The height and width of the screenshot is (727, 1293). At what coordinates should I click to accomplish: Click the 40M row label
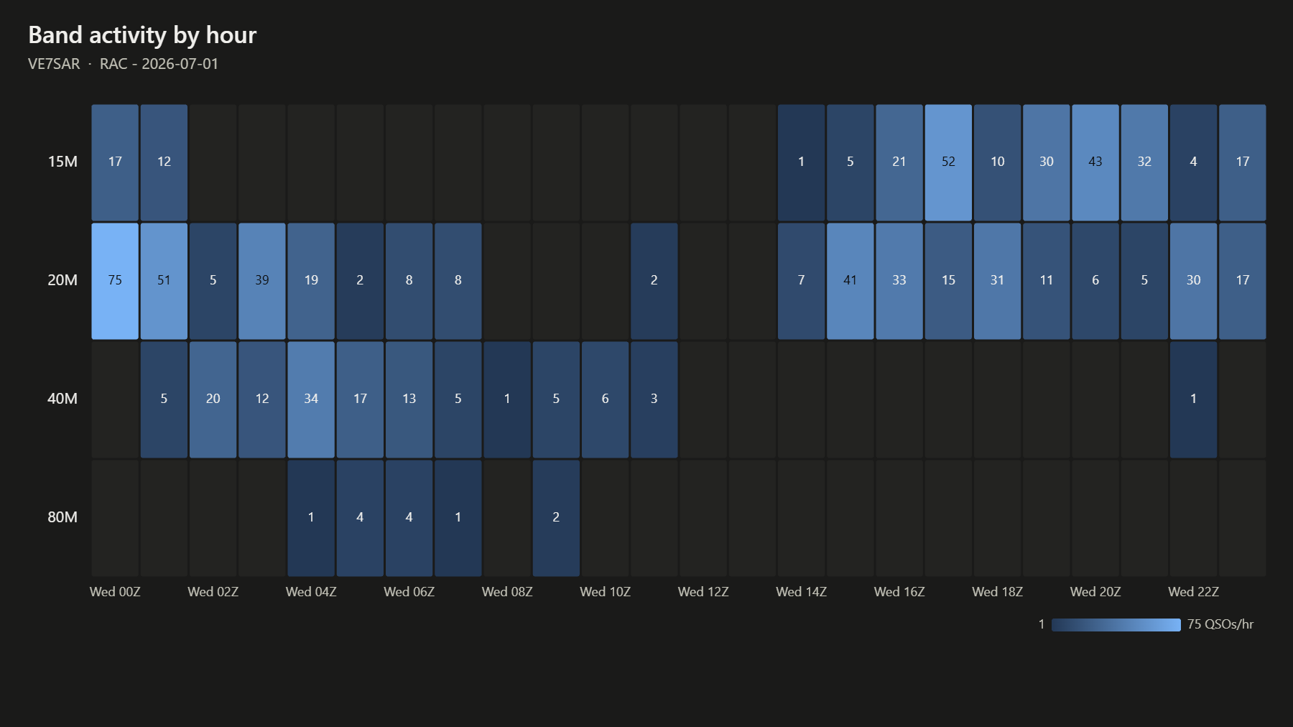(62, 399)
